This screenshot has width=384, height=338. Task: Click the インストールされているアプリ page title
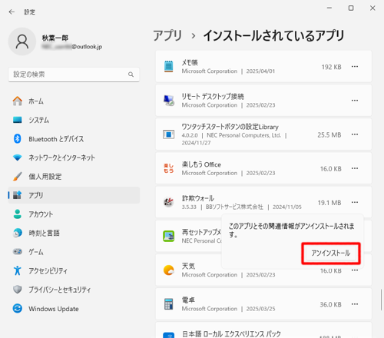273,35
